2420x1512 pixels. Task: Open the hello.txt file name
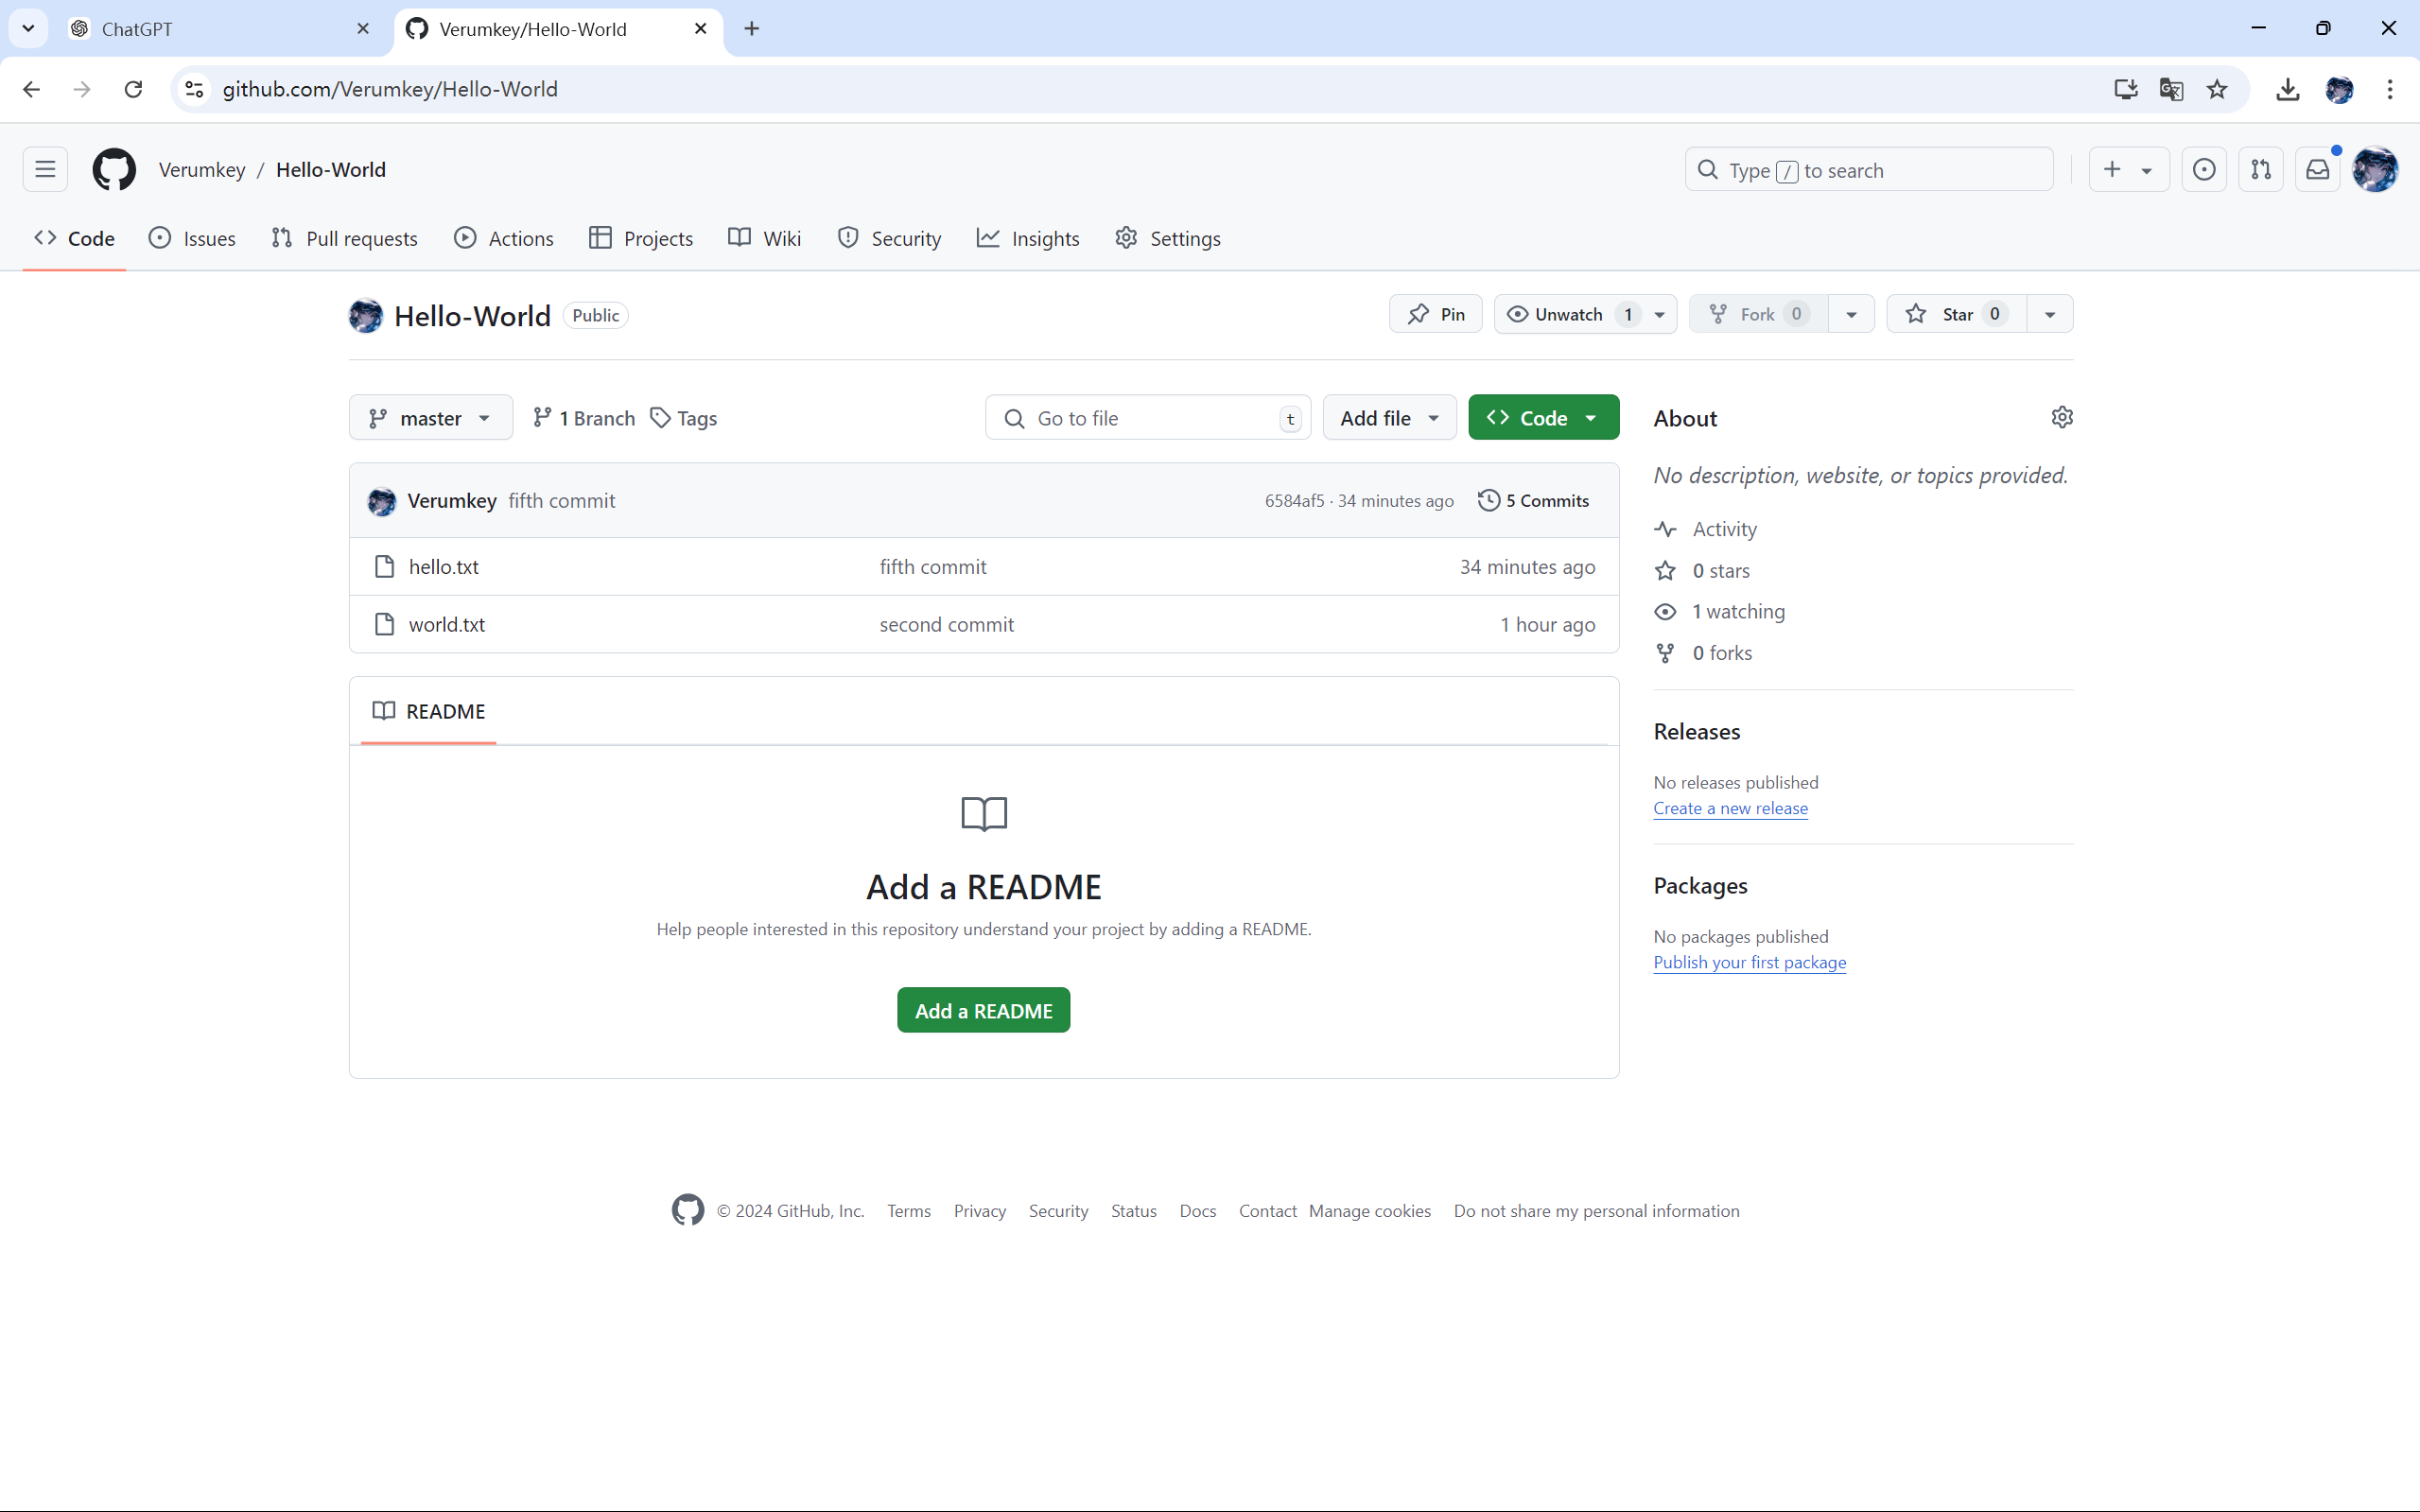click(x=444, y=567)
